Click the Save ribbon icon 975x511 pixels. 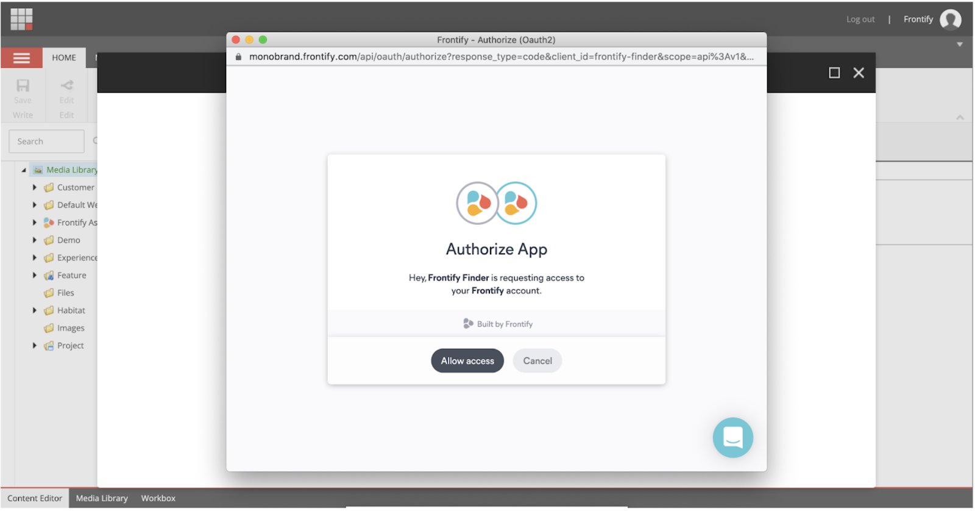[23, 85]
